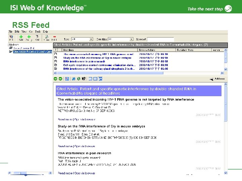
Task: Click Read more under the Sry mouse embryos article
Action: click(65, 146)
